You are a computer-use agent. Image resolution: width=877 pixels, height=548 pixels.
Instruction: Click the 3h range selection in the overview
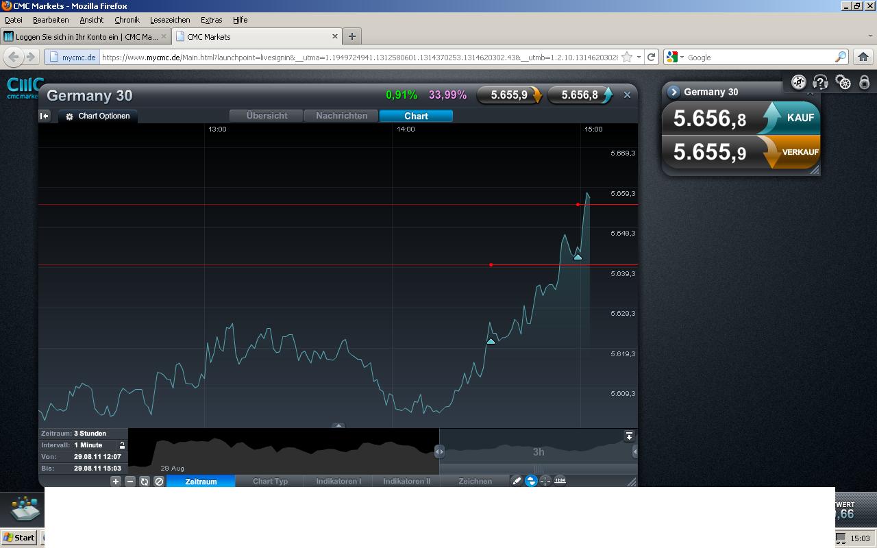coord(539,452)
